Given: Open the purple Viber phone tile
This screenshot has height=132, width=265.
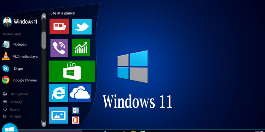Looking at the screenshot, I should point(59,48).
